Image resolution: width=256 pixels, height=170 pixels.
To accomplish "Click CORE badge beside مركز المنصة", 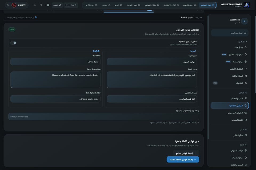I will click(x=228, y=62).
